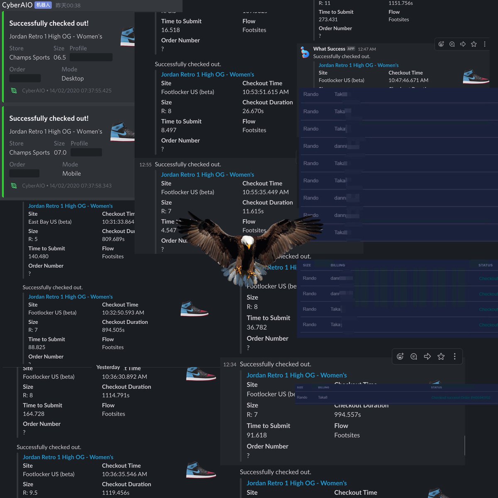Image resolution: width=498 pixels, height=498 pixels.
Task: Save the What Success message with star
Action: tap(474, 44)
